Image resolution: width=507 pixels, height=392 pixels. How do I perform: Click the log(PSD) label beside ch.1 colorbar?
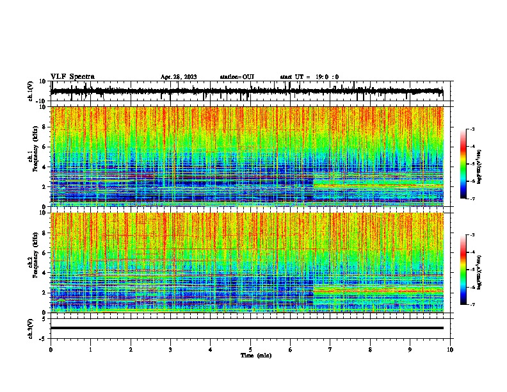point(479,167)
